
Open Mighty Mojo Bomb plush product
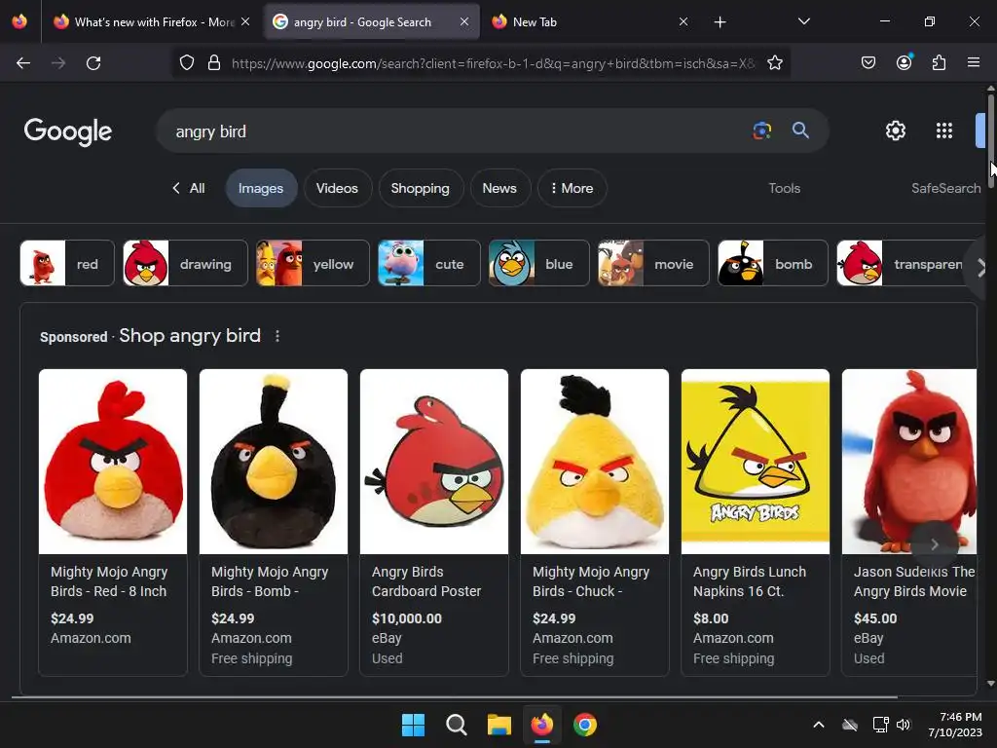point(274,522)
